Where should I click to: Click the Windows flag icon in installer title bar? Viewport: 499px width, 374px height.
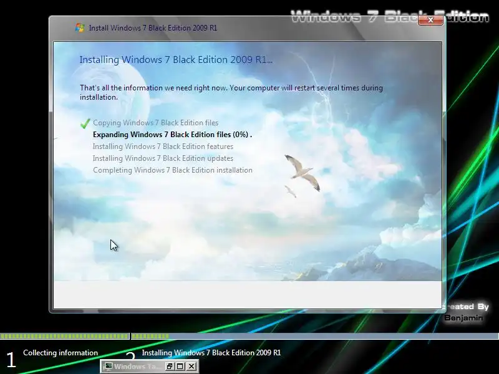[x=80, y=27]
